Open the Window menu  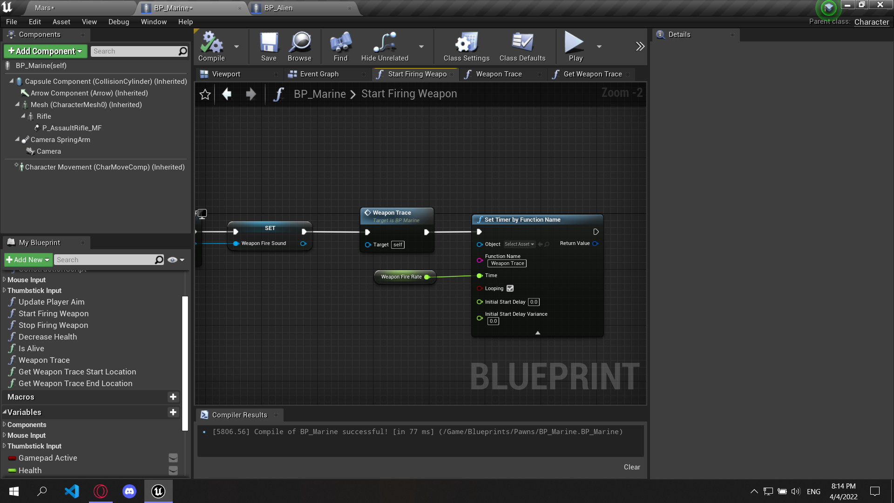click(x=154, y=22)
